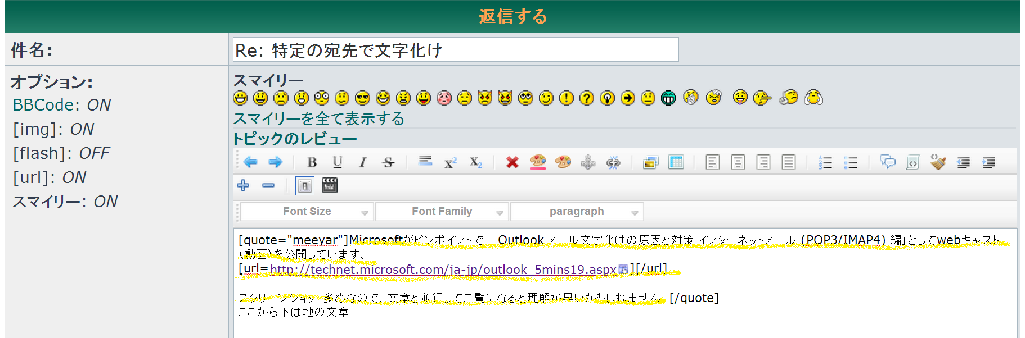Click the undo arrow in editor toolbar
The height and width of the screenshot is (338, 1025).
pyautogui.click(x=250, y=162)
